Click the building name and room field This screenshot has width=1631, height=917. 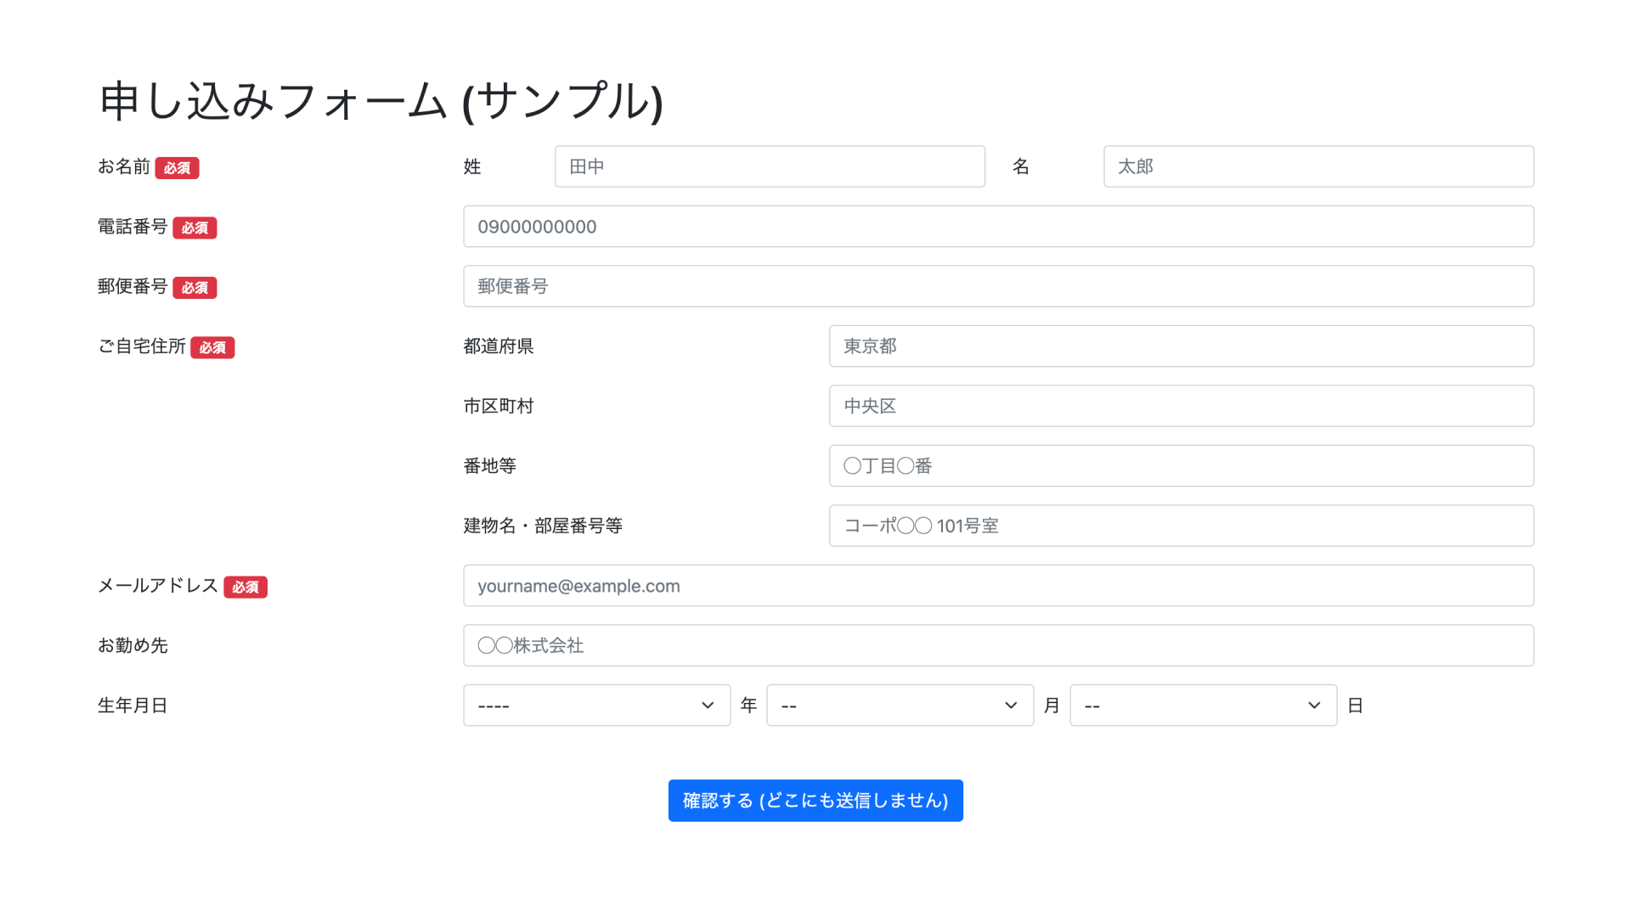[1181, 526]
